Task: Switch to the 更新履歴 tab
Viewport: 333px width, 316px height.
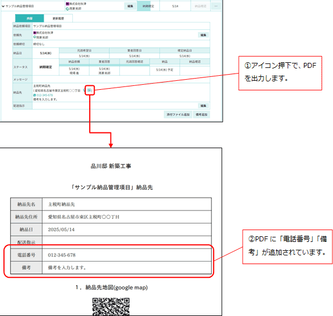Action: 58,19
